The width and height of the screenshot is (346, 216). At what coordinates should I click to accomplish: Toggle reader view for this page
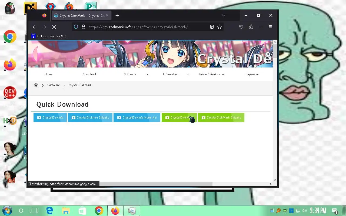pos(212,27)
